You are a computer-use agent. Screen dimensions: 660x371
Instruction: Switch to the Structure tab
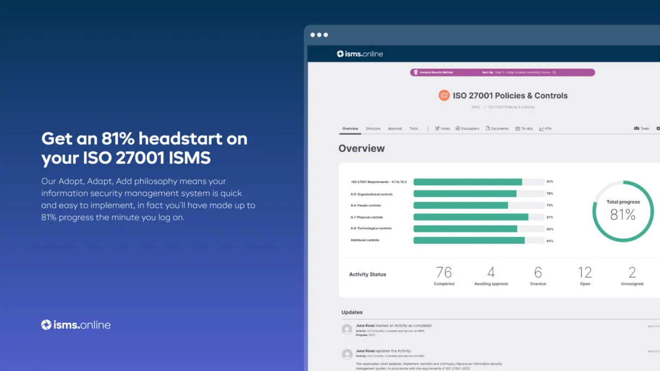373,129
